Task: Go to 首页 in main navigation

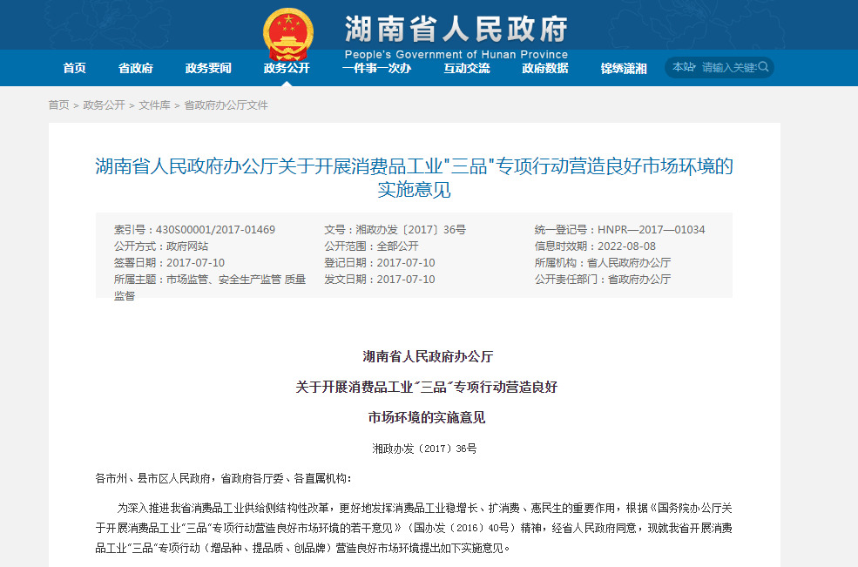Action: click(x=75, y=68)
